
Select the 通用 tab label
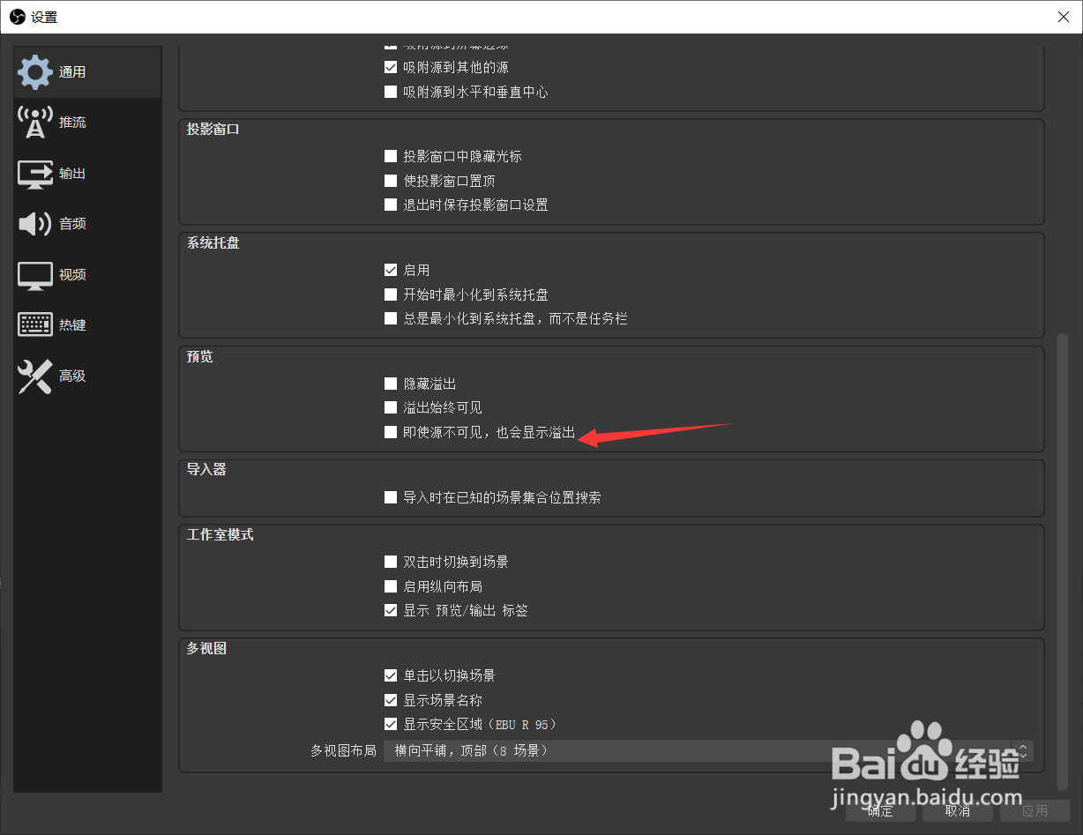[x=72, y=72]
